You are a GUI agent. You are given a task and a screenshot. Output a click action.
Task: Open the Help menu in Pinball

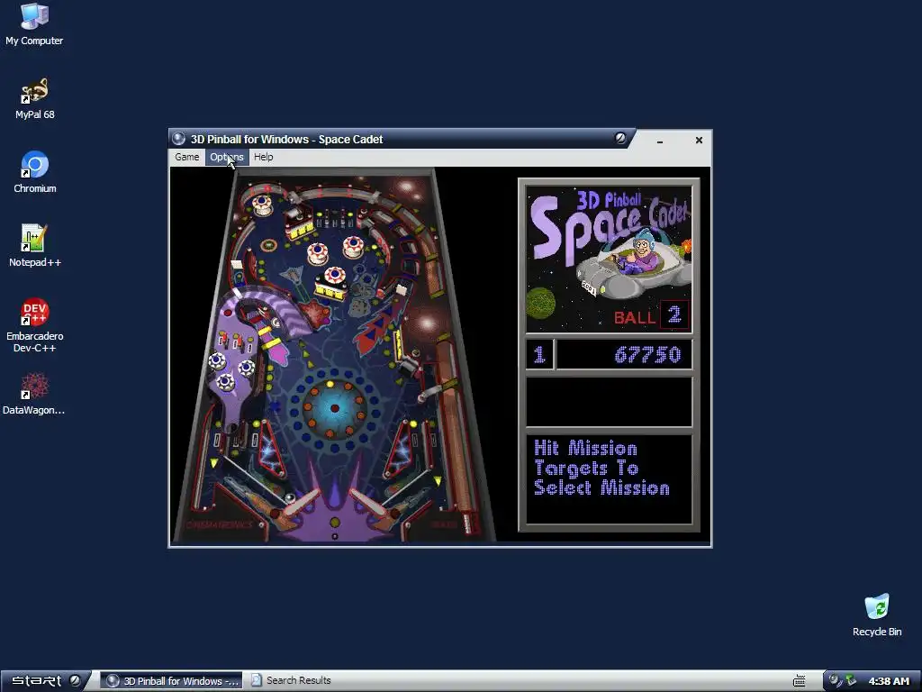tap(264, 157)
